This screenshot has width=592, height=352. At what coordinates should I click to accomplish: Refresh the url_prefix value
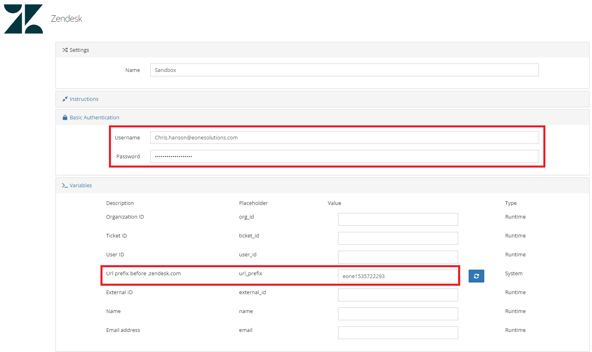pos(476,276)
